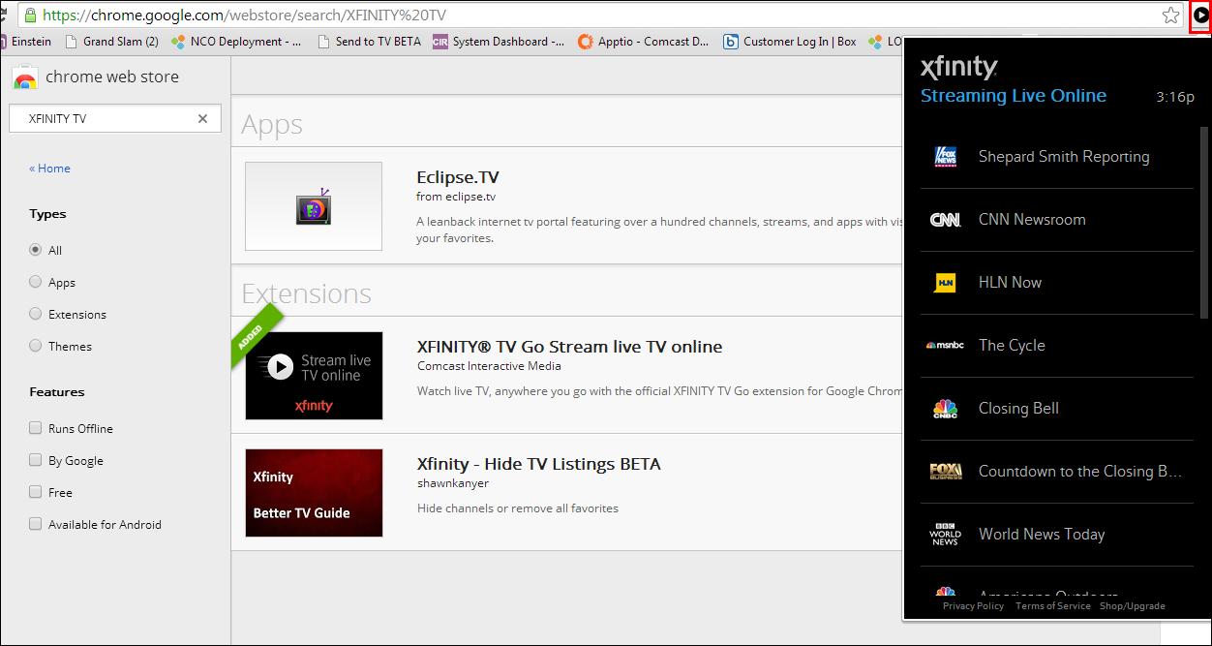Click the Streaming Live Online heading
Screen dimensions: 1212x646
click(1014, 96)
